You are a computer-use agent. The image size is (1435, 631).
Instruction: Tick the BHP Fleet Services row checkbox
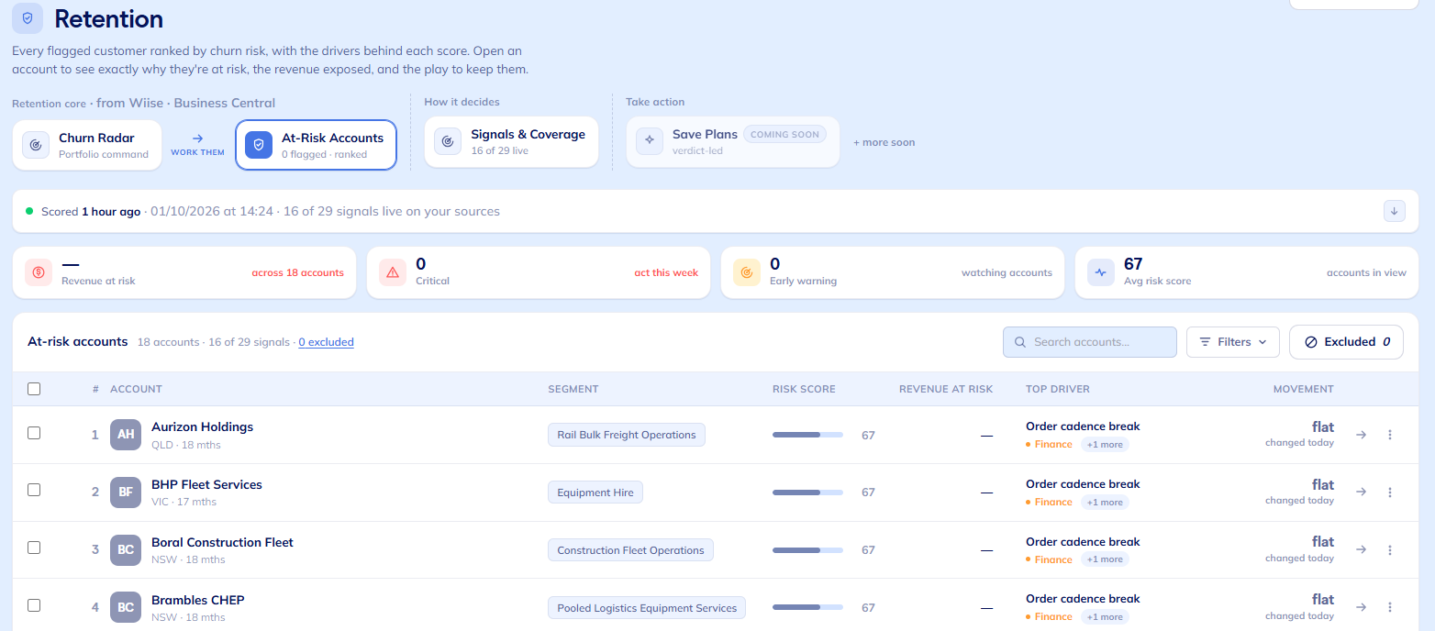pyautogui.click(x=34, y=490)
